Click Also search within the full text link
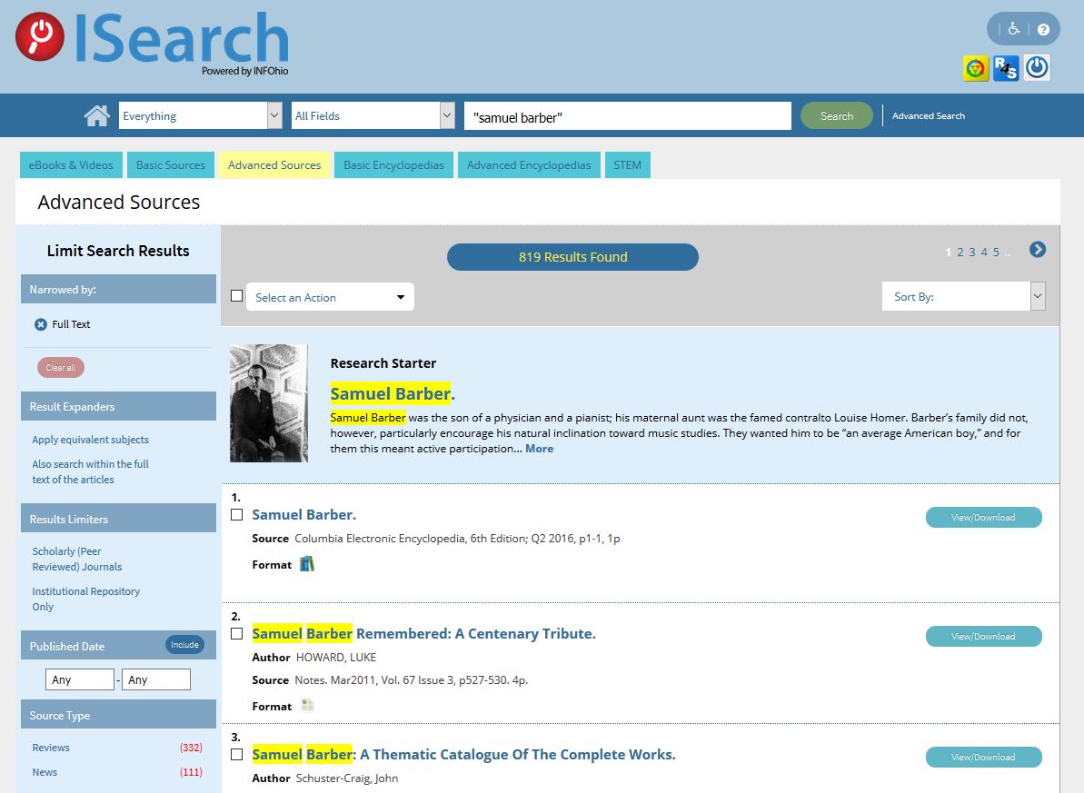Image resolution: width=1084 pixels, height=793 pixels. (x=91, y=471)
